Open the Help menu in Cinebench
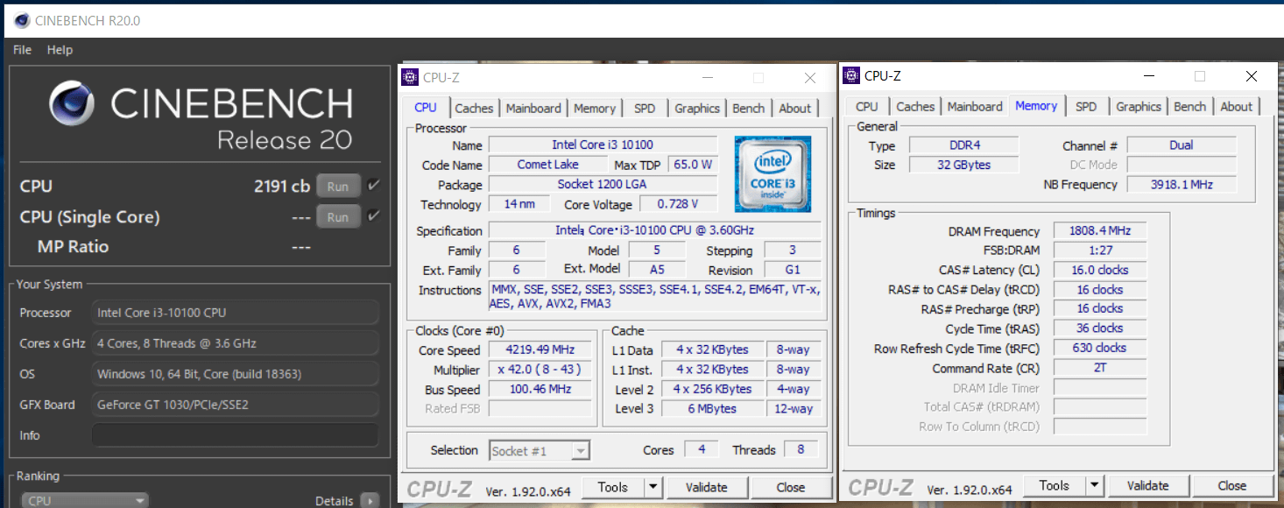 (60, 50)
